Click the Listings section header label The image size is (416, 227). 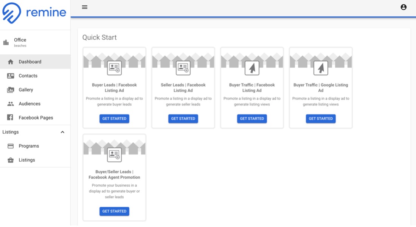pyautogui.click(x=11, y=132)
